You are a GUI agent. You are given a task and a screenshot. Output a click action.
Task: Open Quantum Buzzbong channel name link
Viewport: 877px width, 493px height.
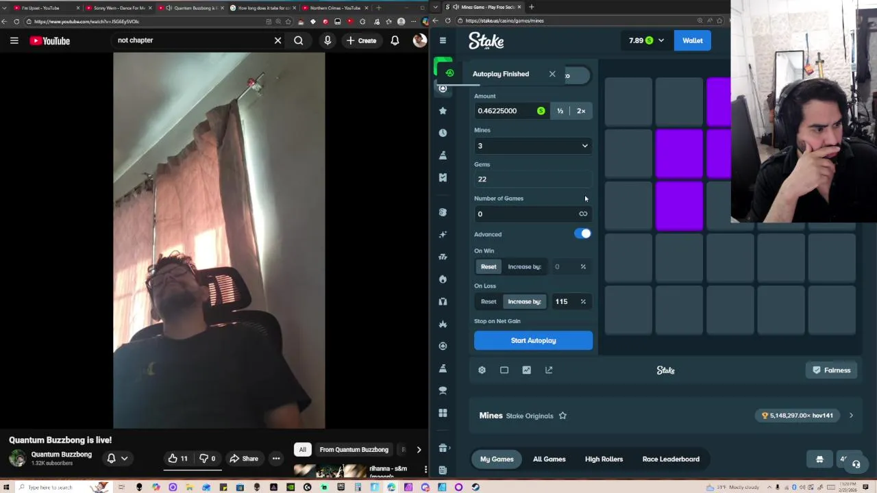point(61,454)
